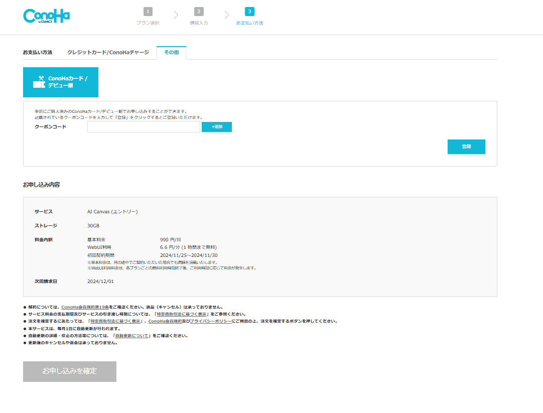Image resolution: width=543 pixels, height=413 pixels.
Task: Click the ストレージ row label
Action: (46, 226)
